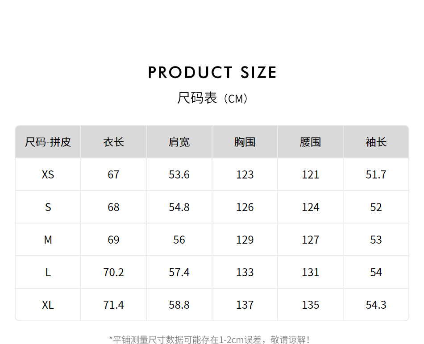Image resolution: width=424 pixels, height=344 pixels.
Task: Click the 126 chest value cell
Action: coord(245,207)
